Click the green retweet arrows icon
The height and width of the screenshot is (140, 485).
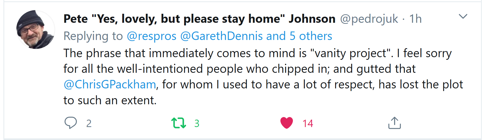click(179, 123)
